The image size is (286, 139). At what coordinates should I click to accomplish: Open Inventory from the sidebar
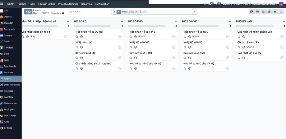click(11, 97)
